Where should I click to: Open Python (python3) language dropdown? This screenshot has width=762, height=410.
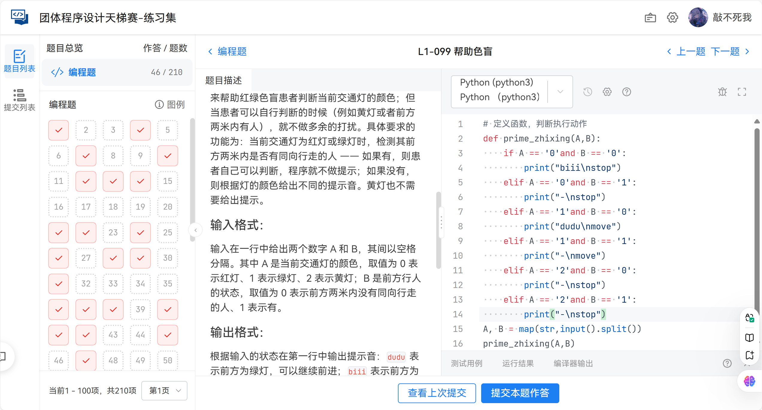coord(512,92)
